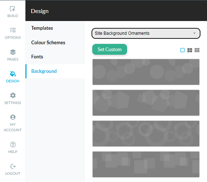Open the Site Background Ornaments dropdown
Image resolution: width=207 pixels, height=182 pixels.
click(146, 33)
